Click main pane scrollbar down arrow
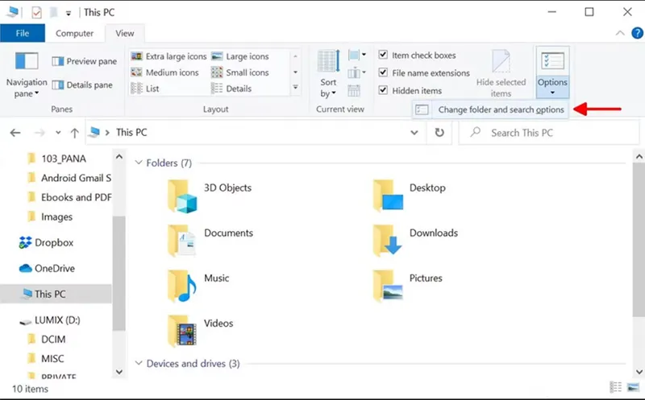 [639, 372]
